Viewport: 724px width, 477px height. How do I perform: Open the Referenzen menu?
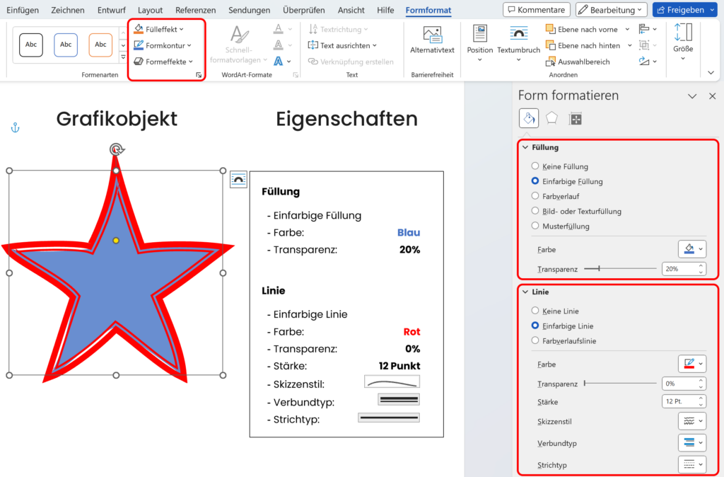[x=195, y=10]
